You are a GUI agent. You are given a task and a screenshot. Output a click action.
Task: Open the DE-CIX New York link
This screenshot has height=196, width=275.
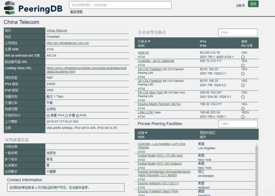click(150, 92)
